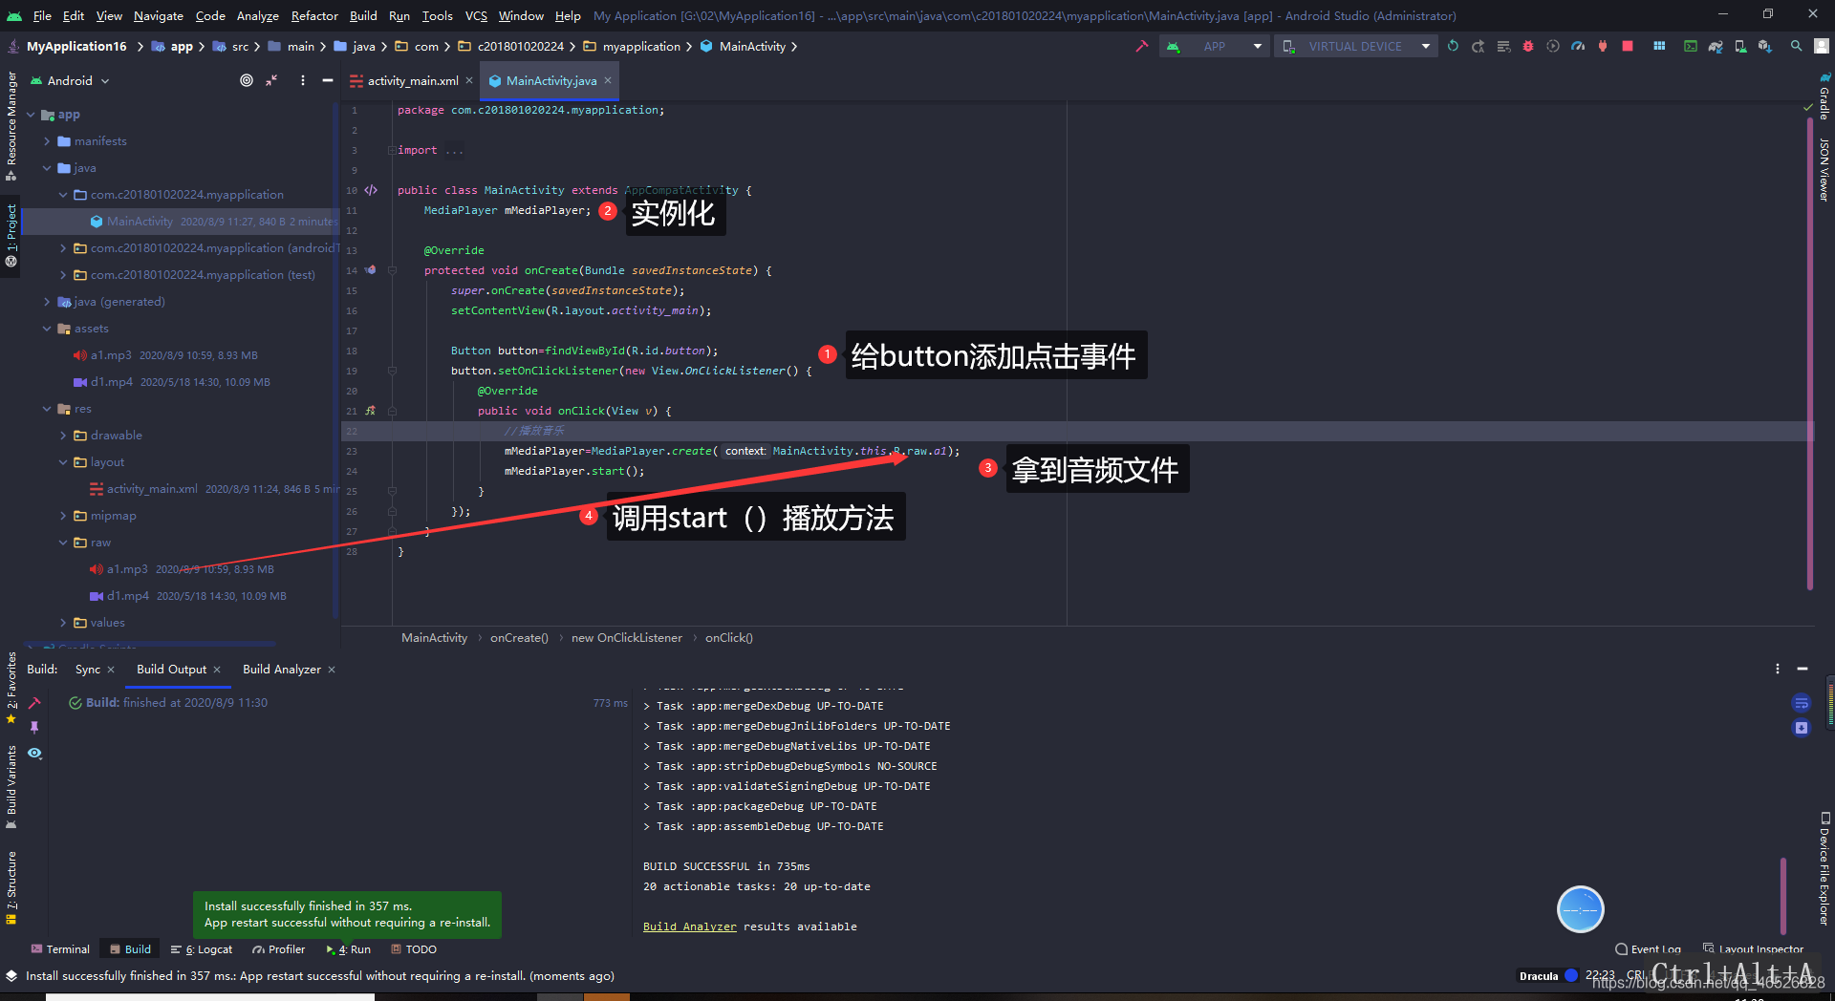
Task: Click the Profile app gauge icon
Action: [x=1578, y=46]
